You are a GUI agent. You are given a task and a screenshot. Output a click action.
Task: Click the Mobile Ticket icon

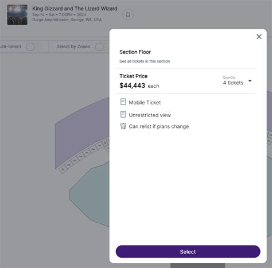(123, 102)
